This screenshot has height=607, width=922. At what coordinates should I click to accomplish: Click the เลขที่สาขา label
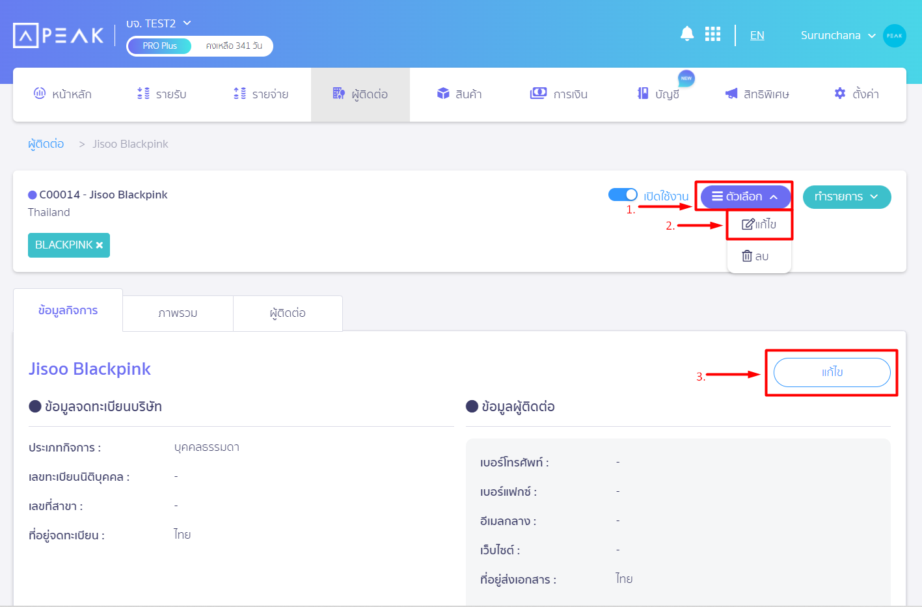pyautogui.click(x=55, y=506)
